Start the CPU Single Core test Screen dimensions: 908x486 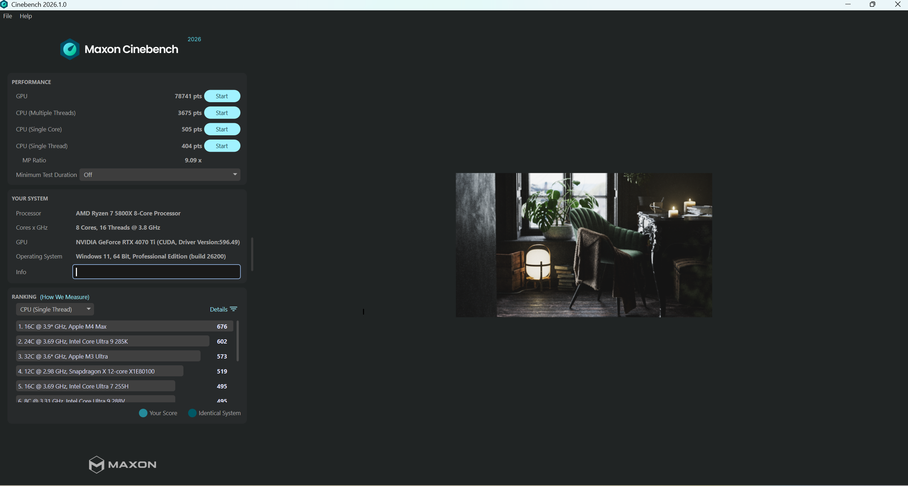(222, 129)
